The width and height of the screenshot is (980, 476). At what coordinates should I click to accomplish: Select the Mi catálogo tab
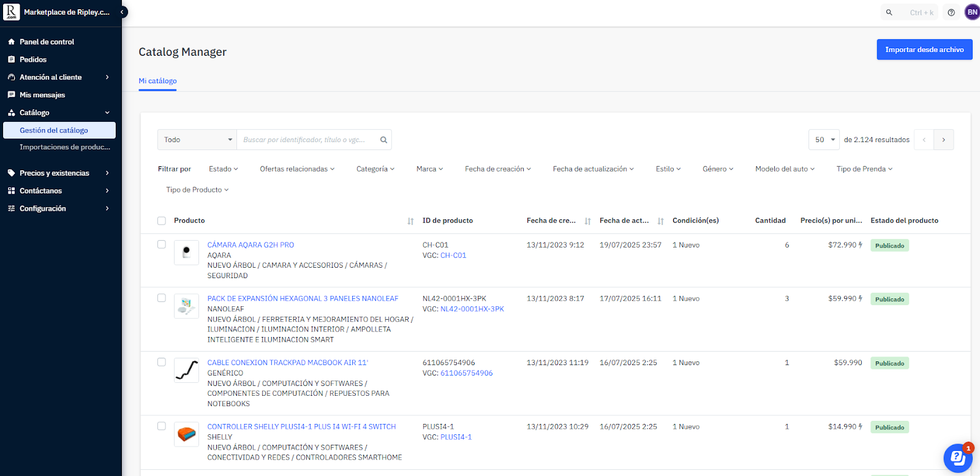click(157, 81)
